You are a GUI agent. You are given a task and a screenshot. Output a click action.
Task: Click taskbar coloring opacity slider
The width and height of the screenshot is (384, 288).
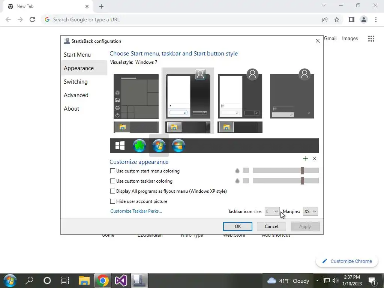coord(285,181)
